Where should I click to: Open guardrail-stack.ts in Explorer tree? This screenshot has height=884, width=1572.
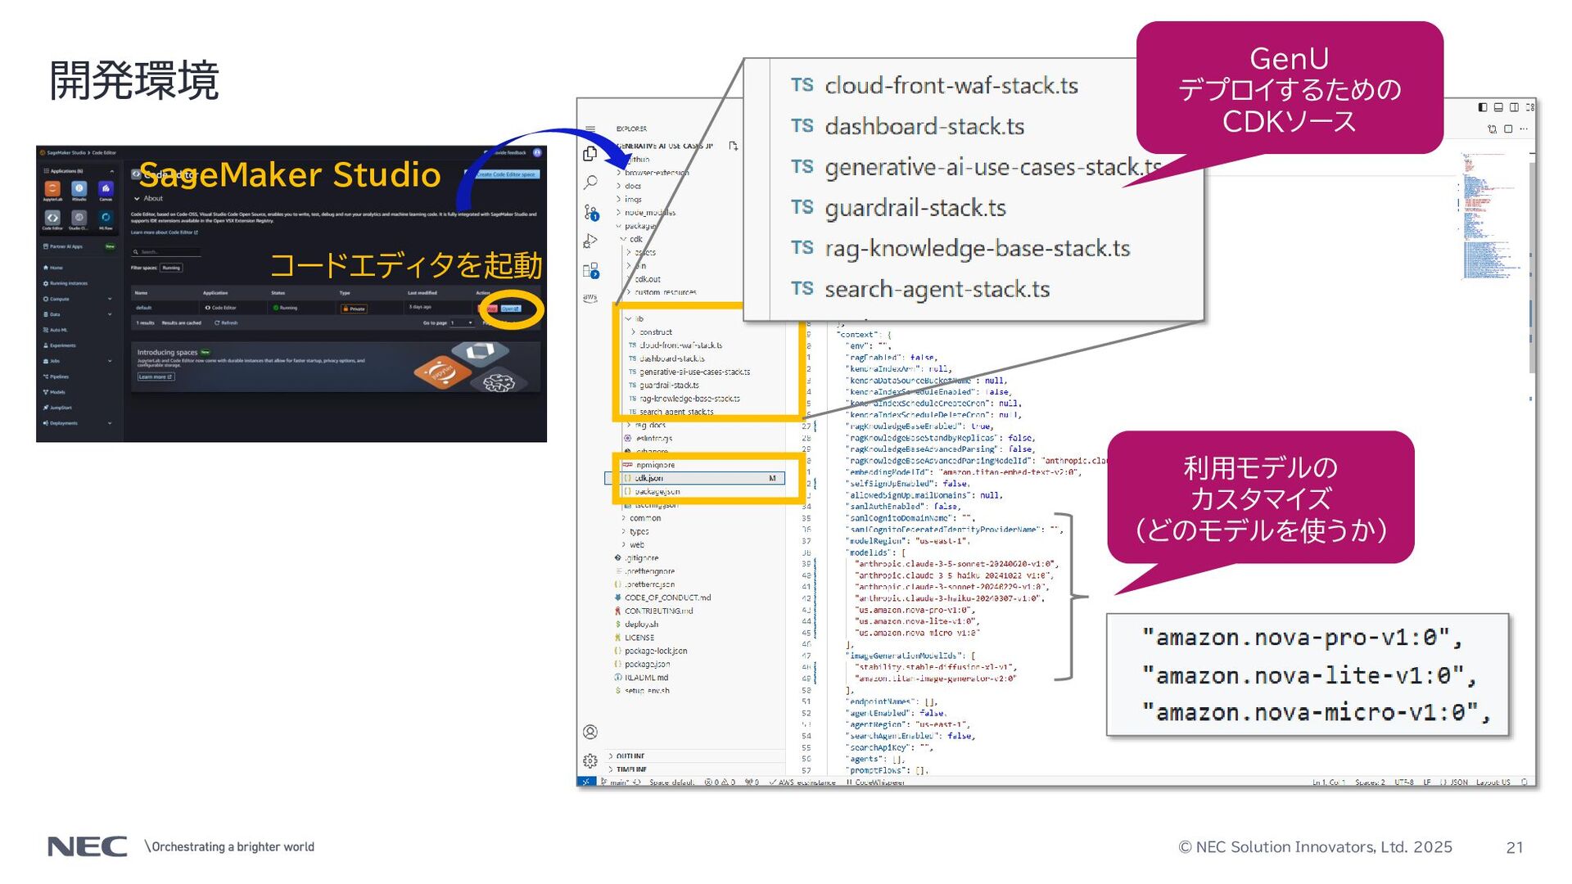click(665, 386)
